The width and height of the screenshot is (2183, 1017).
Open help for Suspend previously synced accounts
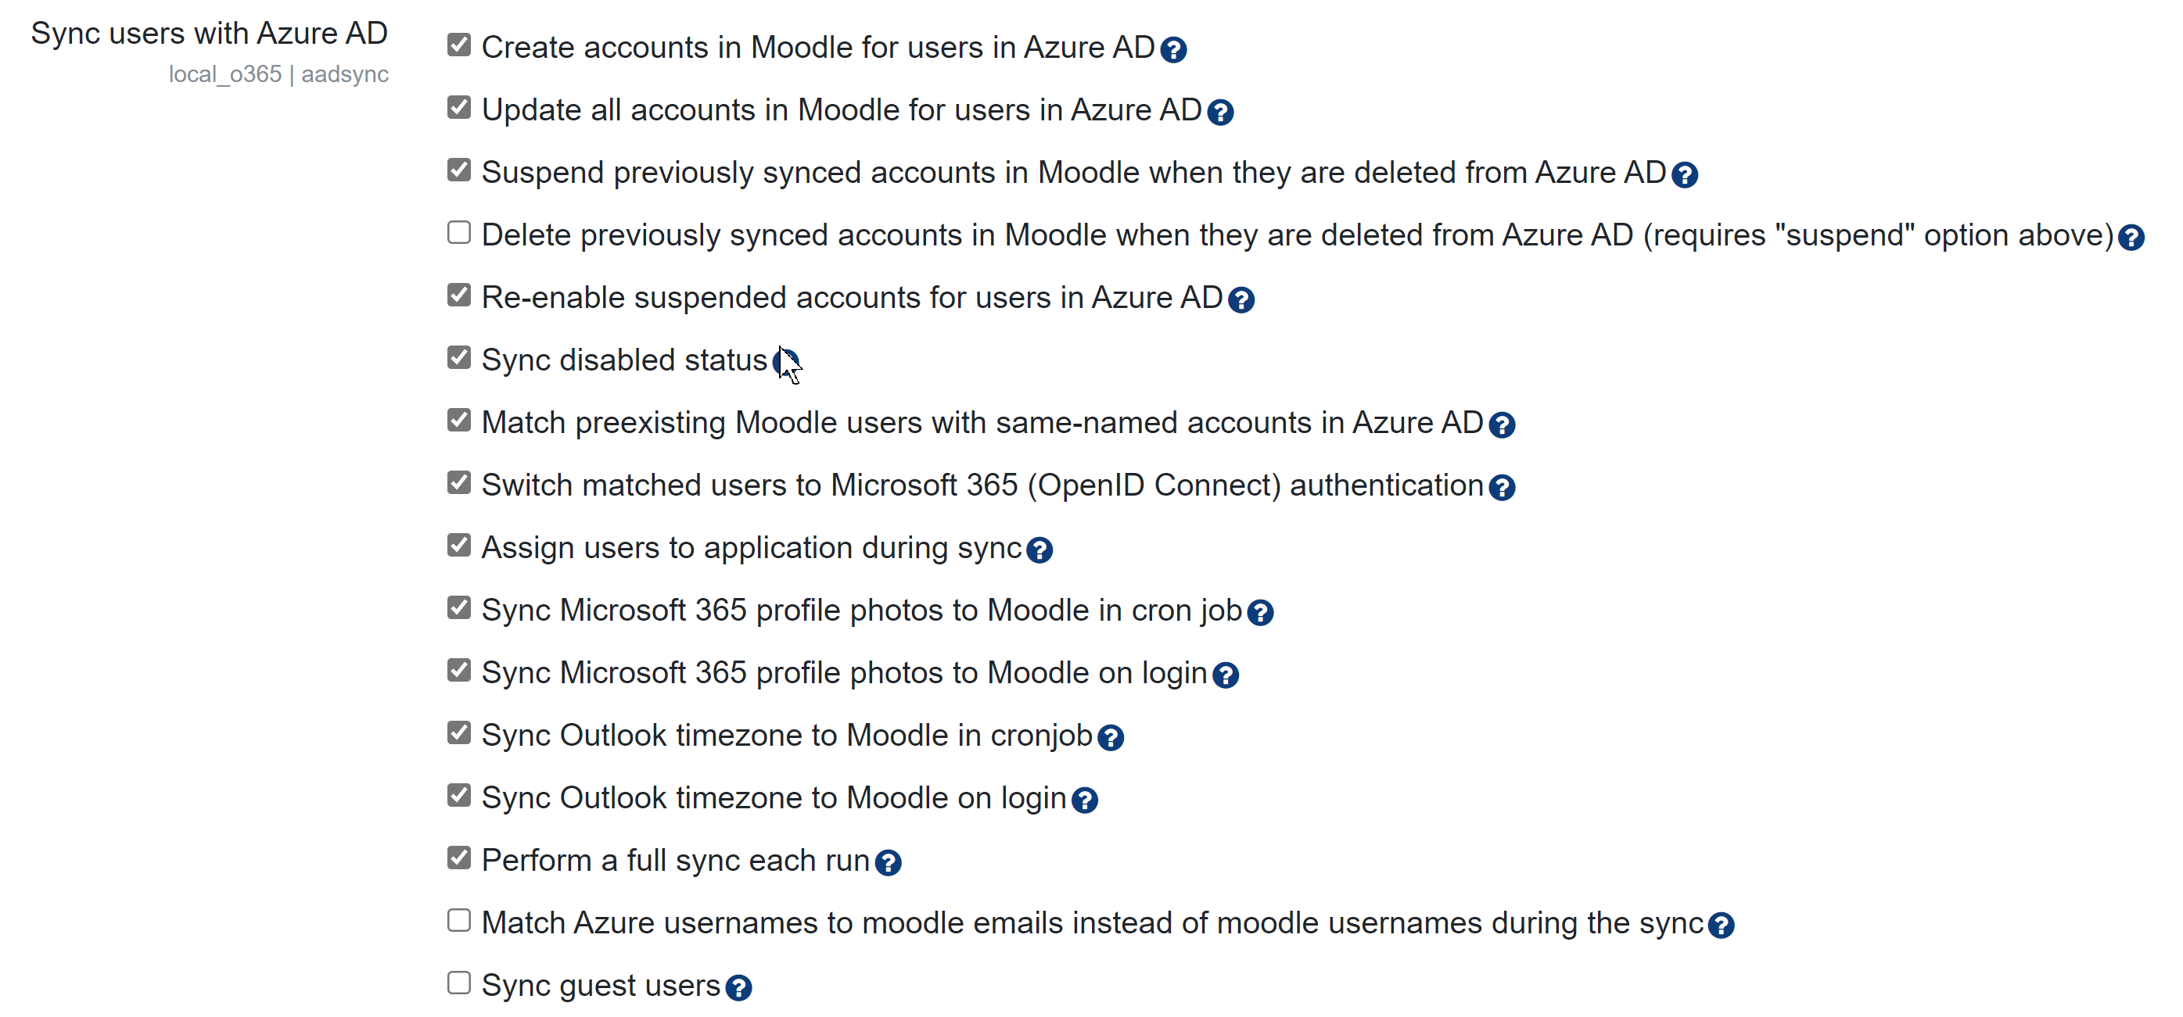(x=1686, y=174)
